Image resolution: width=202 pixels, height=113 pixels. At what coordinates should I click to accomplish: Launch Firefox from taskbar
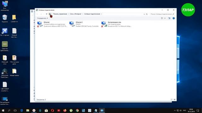(x=65, y=110)
